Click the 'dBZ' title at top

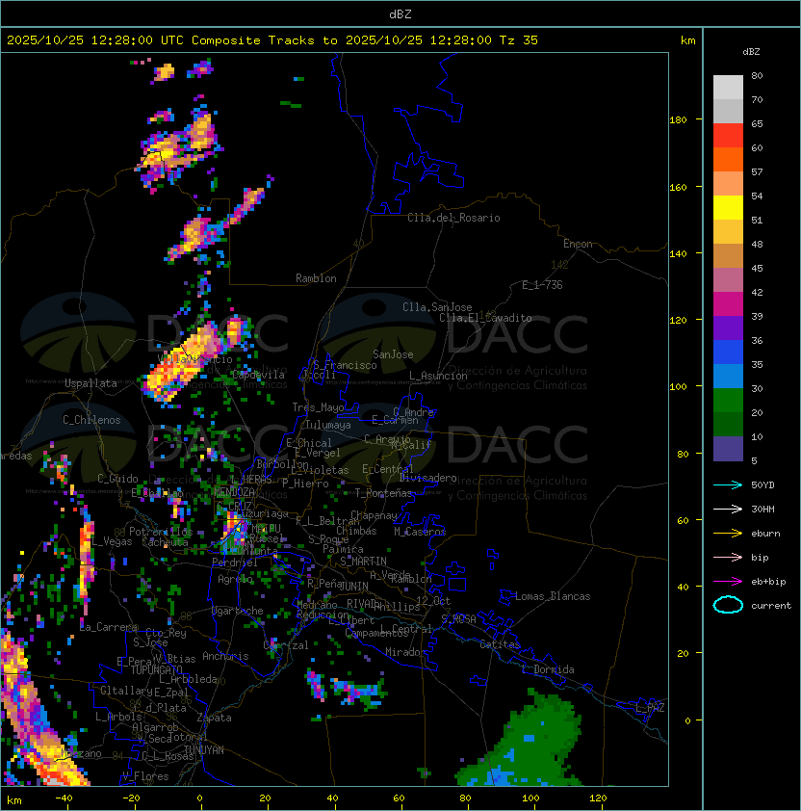400,14
